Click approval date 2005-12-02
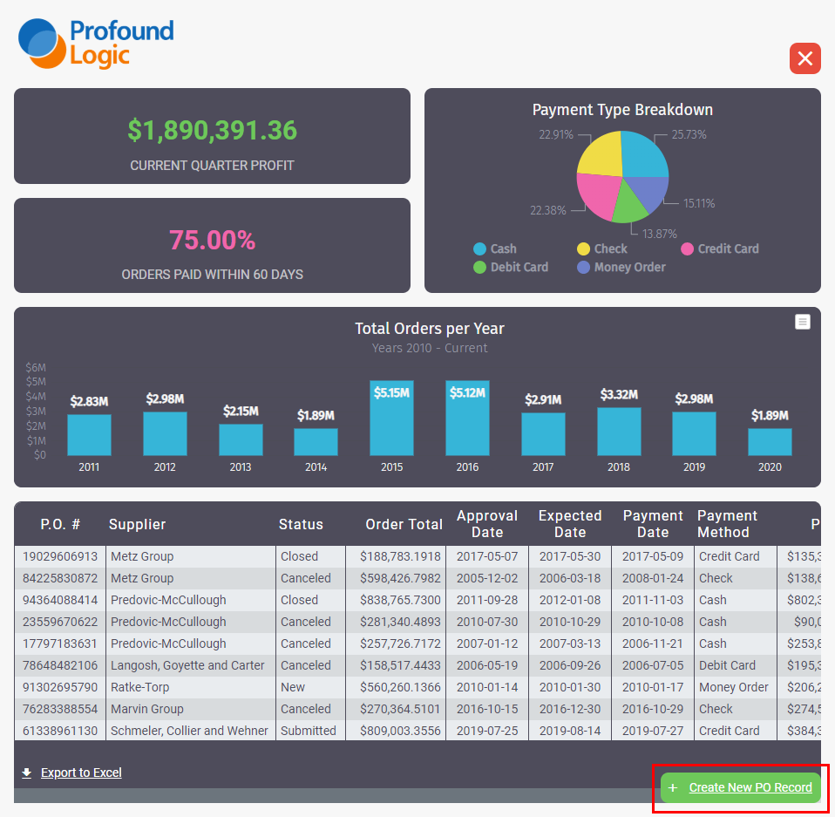Viewport: 835px width, 817px height. click(x=487, y=578)
